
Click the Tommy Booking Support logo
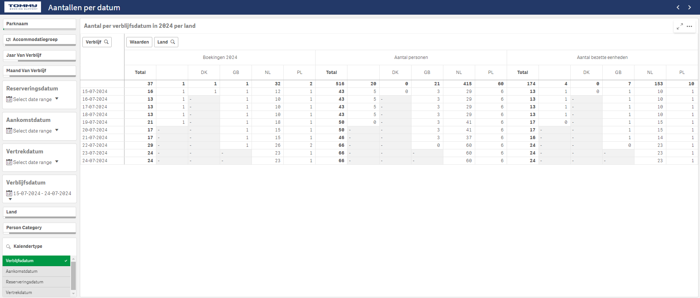[x=23, y=7]
